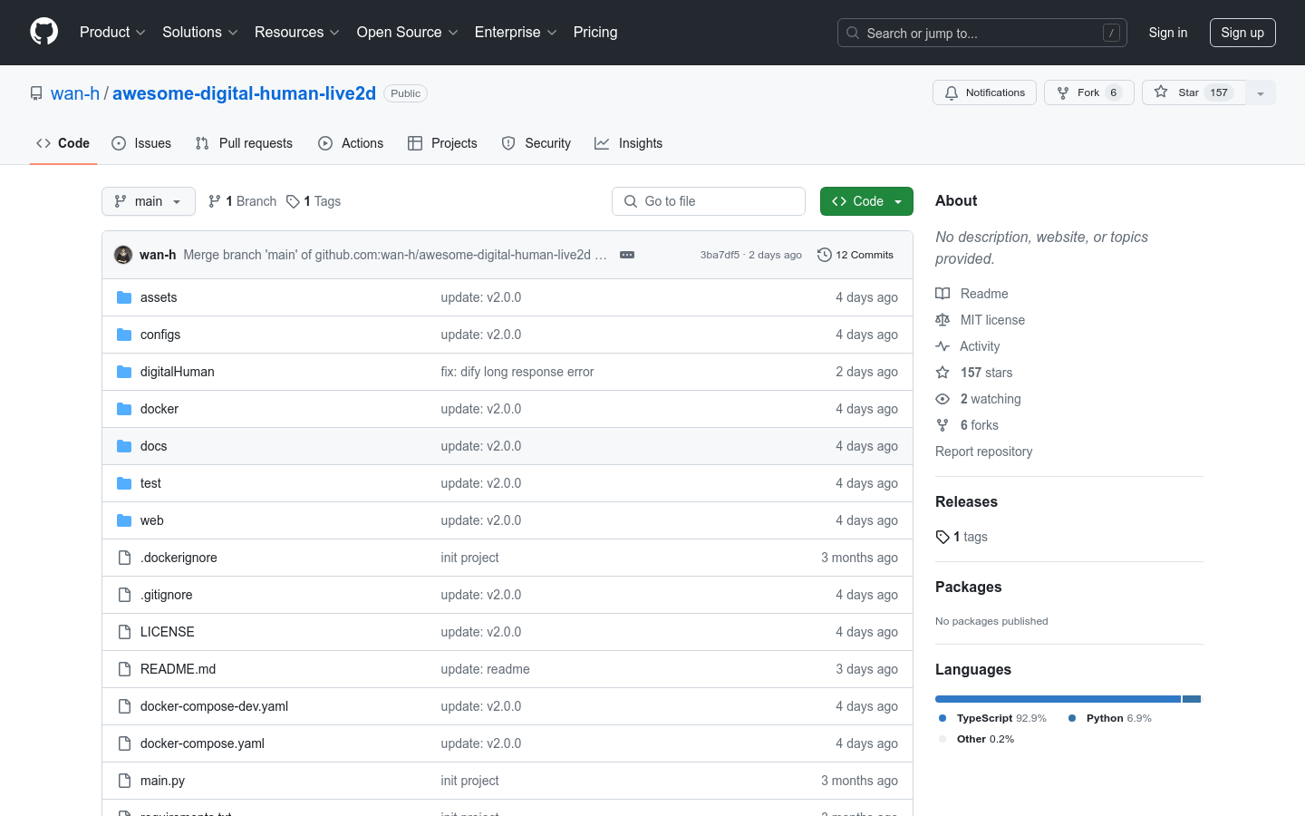This screenshot has width=1305, height=816.
Task: Click the Search or jump to field
Action: (982, 33)
